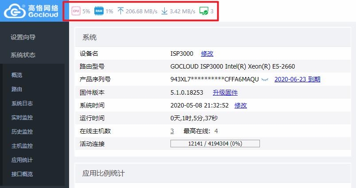Viewport: 356px width, 188px height.
Task: Reveal the hidden serial number with the eye icon
Action: [x=265, y=79]
